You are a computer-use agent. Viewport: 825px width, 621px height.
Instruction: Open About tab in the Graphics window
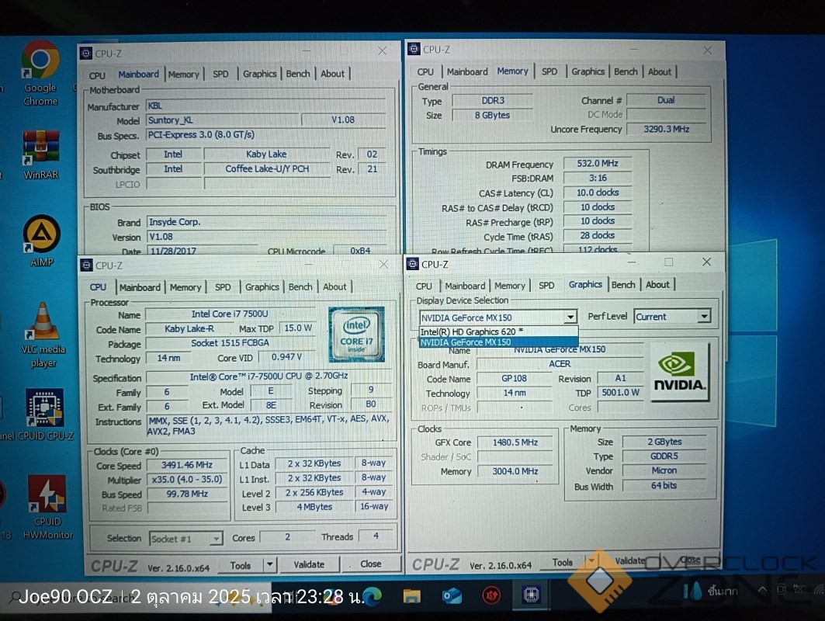point(657,285)
